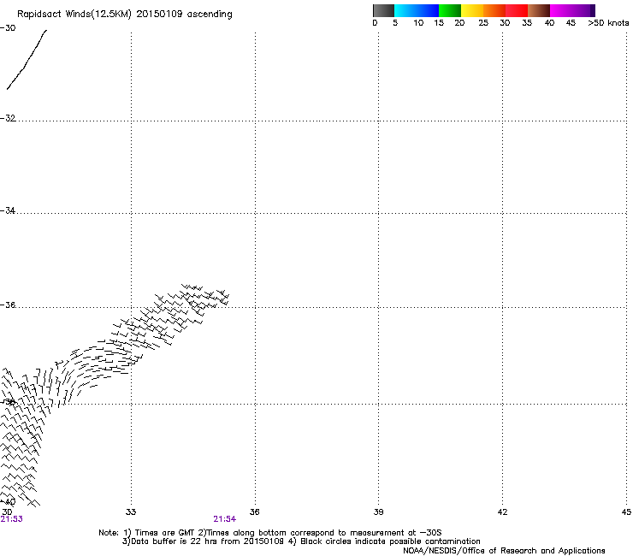Click the green 15-20 knots color segment
Screen dimensions: 633x556
pyautogui.click(x=450, y=10)
